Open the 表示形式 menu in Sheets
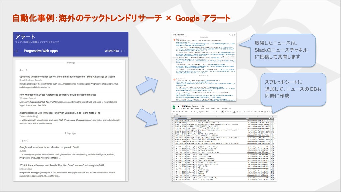 [x=197, y=109]
